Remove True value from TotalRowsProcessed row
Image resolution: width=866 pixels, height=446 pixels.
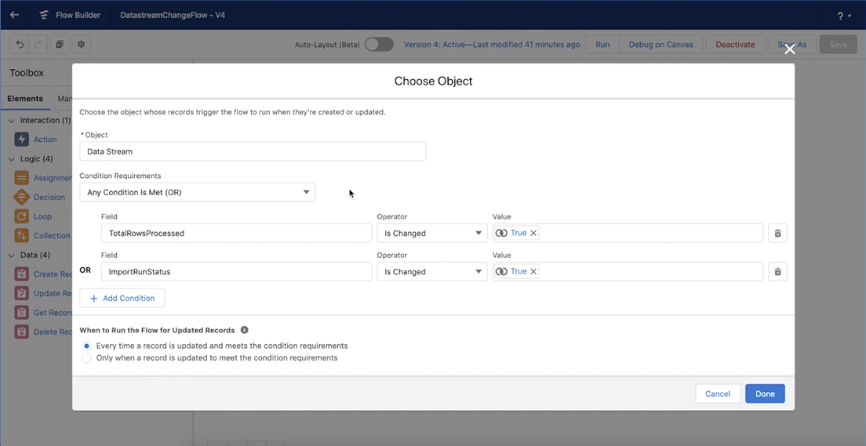(533, 233)
